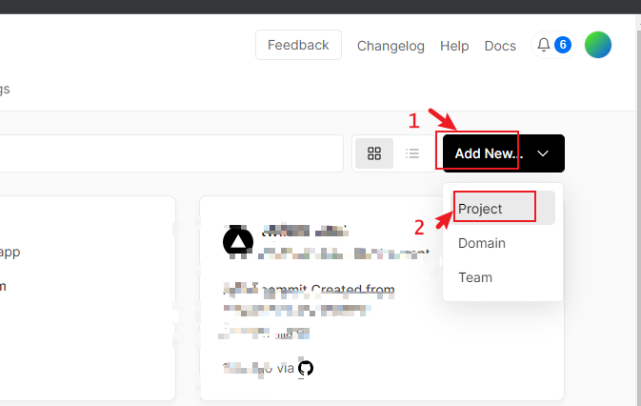641x406 pixels.
Task: Pick Team from the Add New menu
Action: 475,277
